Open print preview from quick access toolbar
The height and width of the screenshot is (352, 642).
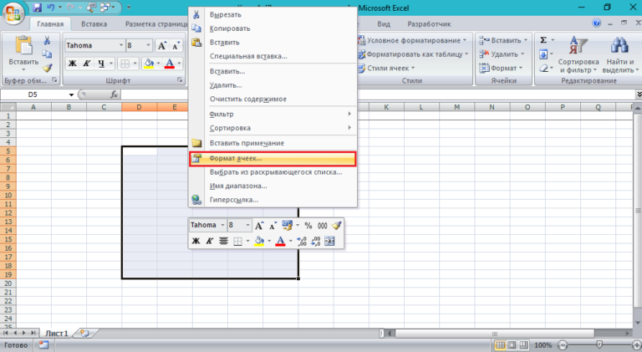click(91, 8)
